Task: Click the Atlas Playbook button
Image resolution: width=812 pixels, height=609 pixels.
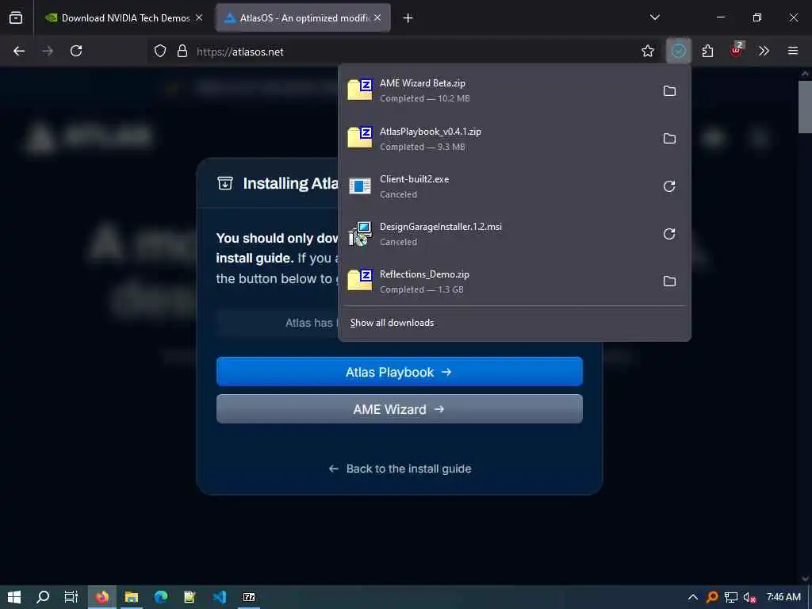Action: tap(400, 371)
